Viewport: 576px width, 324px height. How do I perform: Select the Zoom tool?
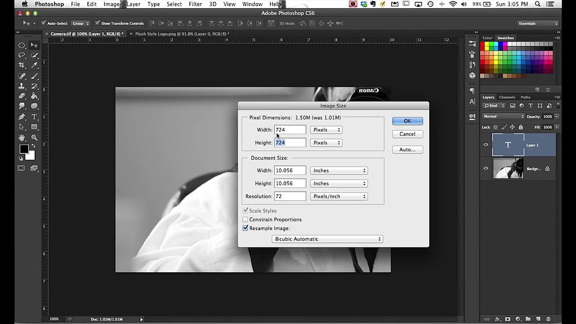34,138
